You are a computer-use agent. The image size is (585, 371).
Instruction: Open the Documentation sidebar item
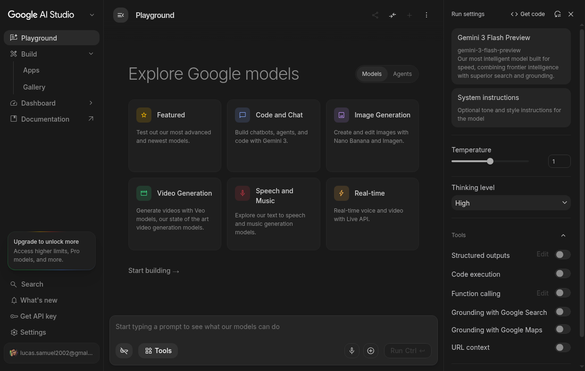[51, 119]
